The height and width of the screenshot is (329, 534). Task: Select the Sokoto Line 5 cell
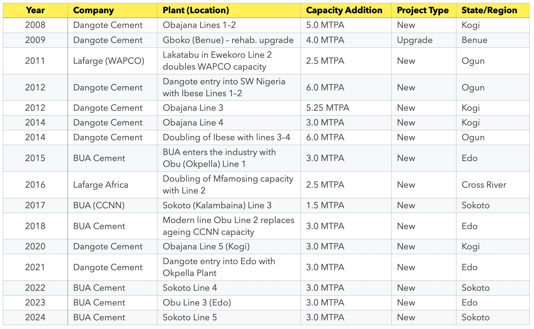(x=190, y=317)
